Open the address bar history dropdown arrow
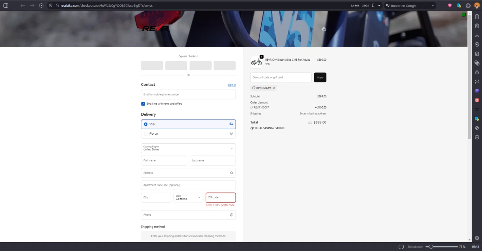Viewport: 482px width, 251px height. click(x=379, y=5)
